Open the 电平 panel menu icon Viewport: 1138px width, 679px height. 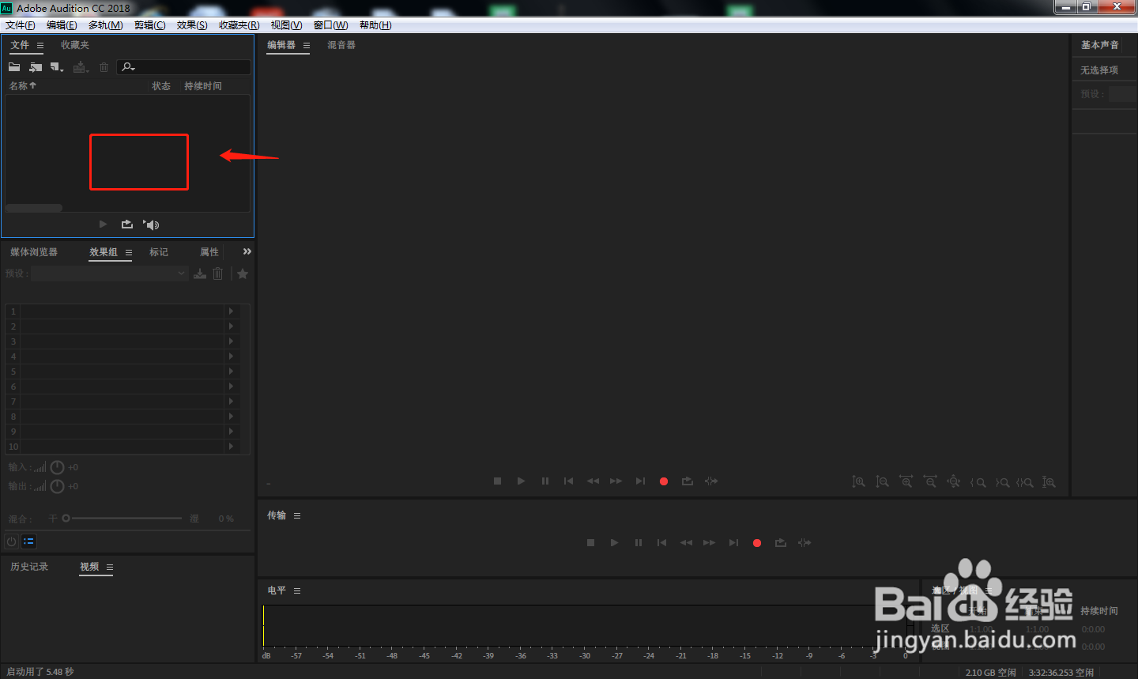(x=297, y=591)
